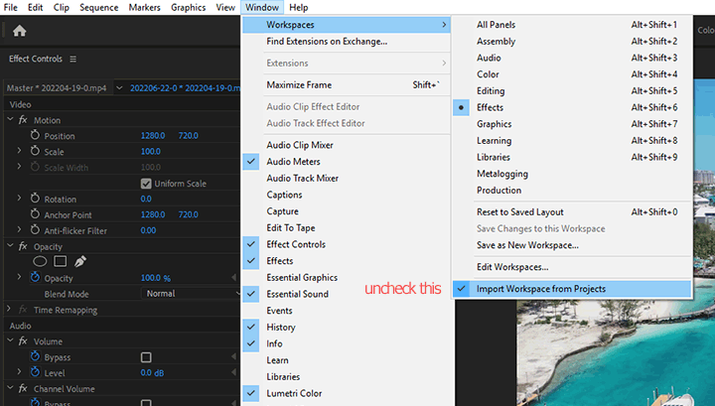
Task: Click Reset to Saved Layout
Action: coord(519,211)
